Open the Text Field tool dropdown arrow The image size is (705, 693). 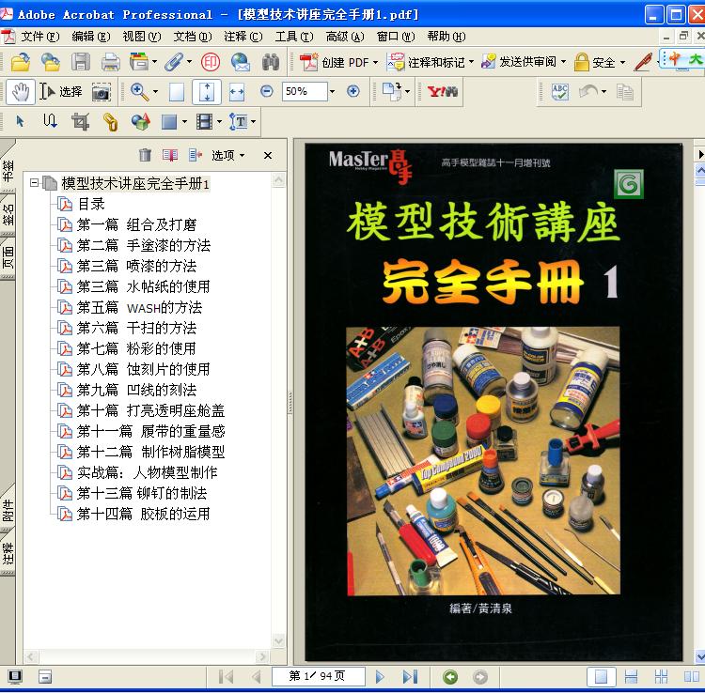[254, 121]
